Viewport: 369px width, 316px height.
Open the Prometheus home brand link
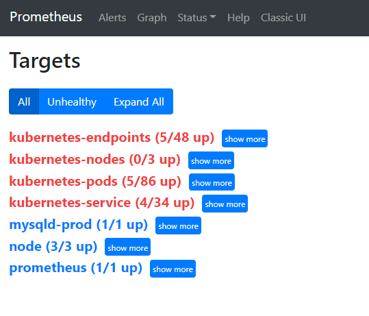click(46, 17)
